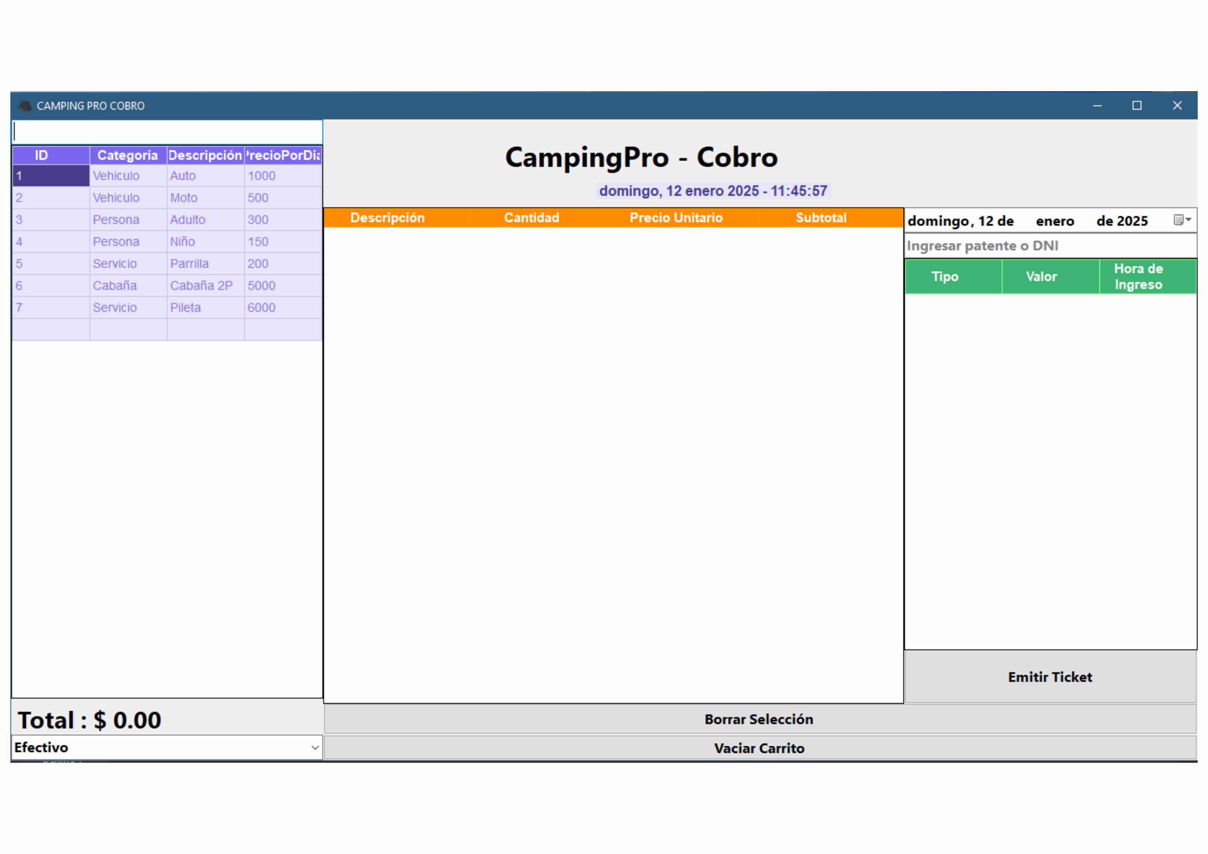
Task: Click the tent app icon in title bar
Action: point(25,106)
